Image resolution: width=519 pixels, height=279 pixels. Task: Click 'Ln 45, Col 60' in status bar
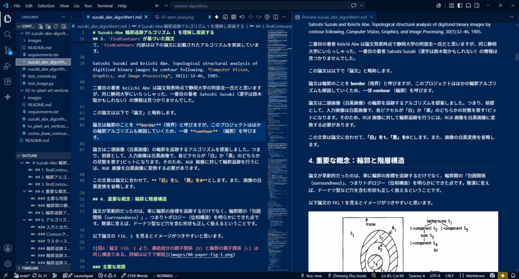point(392,275)
